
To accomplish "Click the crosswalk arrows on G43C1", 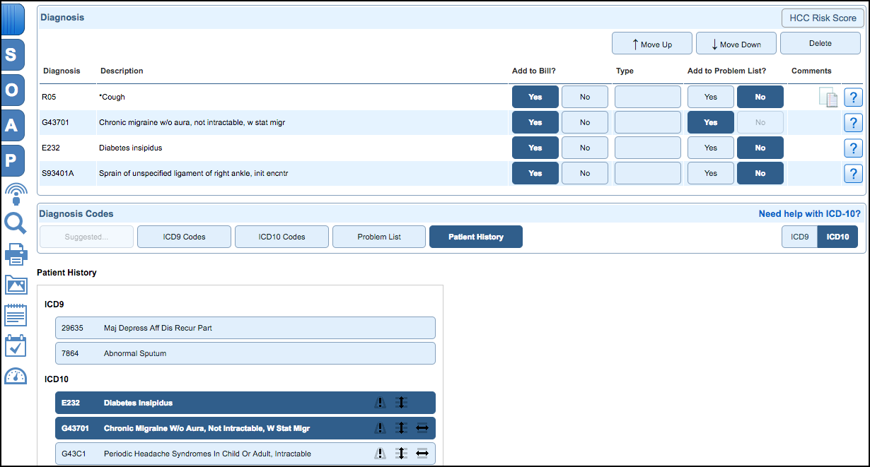I will (x=422, y=453).
